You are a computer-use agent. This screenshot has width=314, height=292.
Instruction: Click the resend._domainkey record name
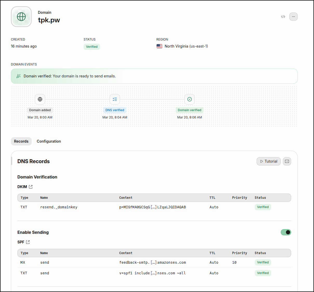pyautogui.click(x=59, y=207)
